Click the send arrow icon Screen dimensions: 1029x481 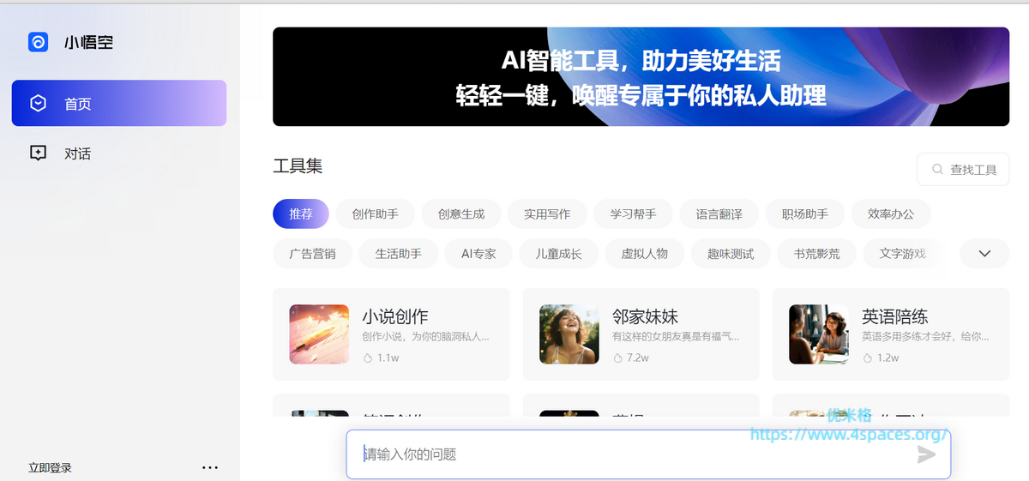click(x=926, y=454)
